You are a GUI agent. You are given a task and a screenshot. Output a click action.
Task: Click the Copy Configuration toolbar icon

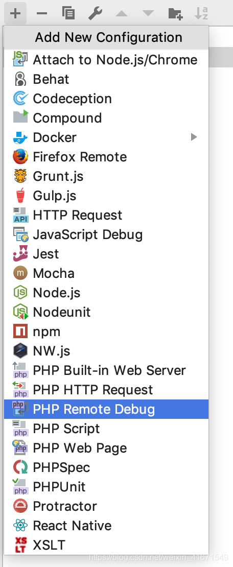(x=68, y=13)
